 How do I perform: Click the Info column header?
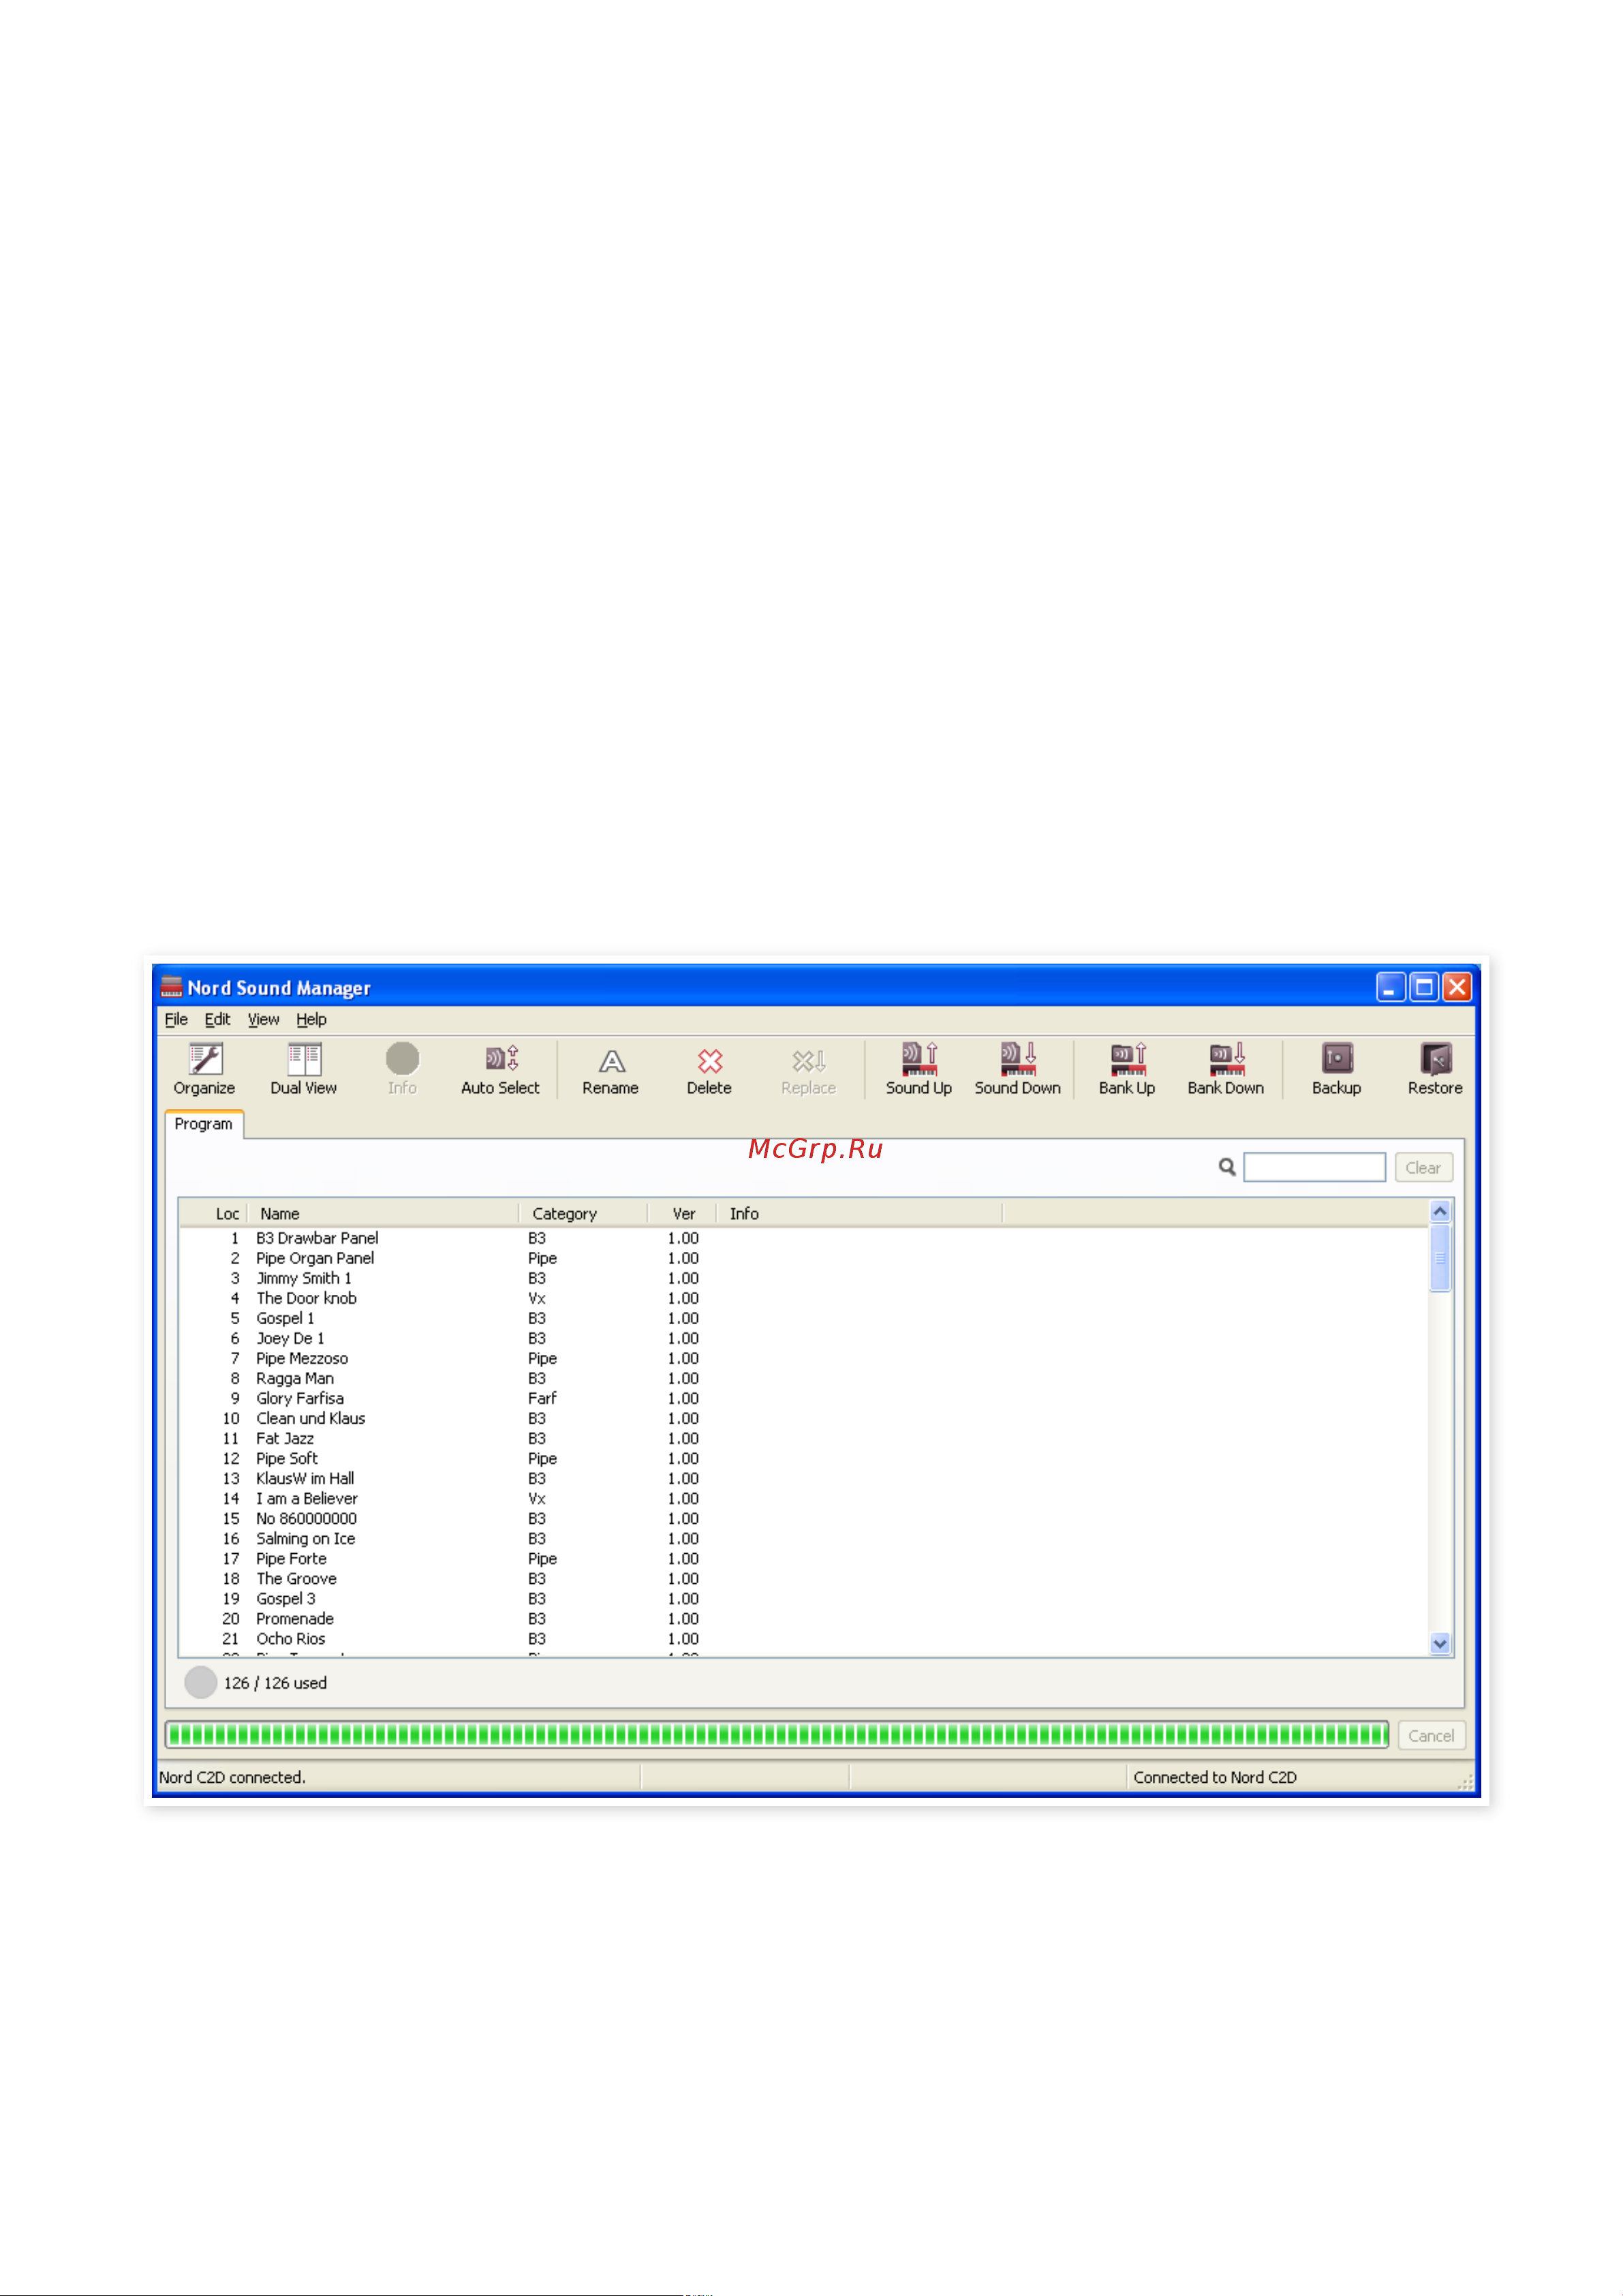pos(860,1213)
